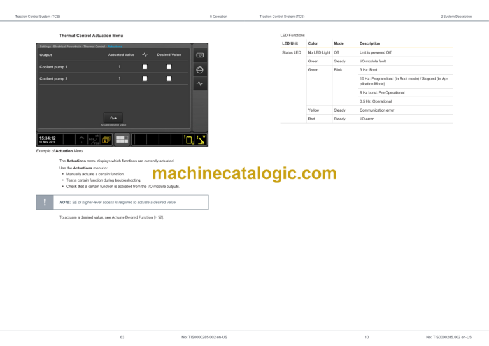Check the Desired Value box for Coolant pump 2
489x346 pixels.
pos(169,78)
